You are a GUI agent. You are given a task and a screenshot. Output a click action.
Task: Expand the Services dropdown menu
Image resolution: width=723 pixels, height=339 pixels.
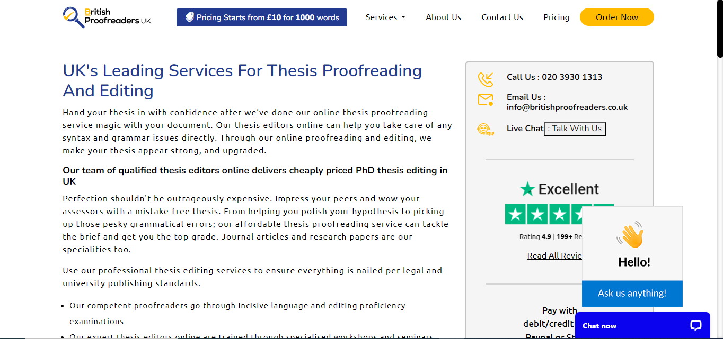[385, 17]
